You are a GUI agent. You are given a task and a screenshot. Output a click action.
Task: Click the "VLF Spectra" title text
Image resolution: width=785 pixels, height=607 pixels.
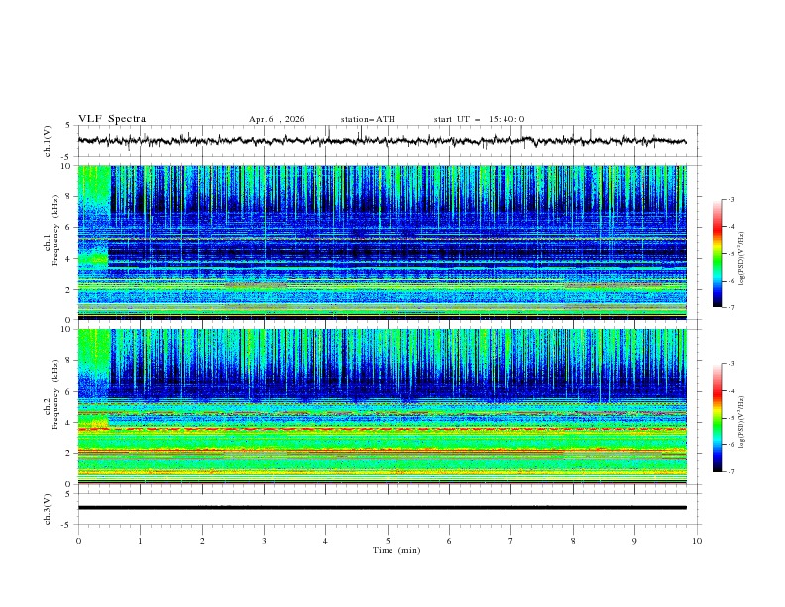tap(112, 119)
